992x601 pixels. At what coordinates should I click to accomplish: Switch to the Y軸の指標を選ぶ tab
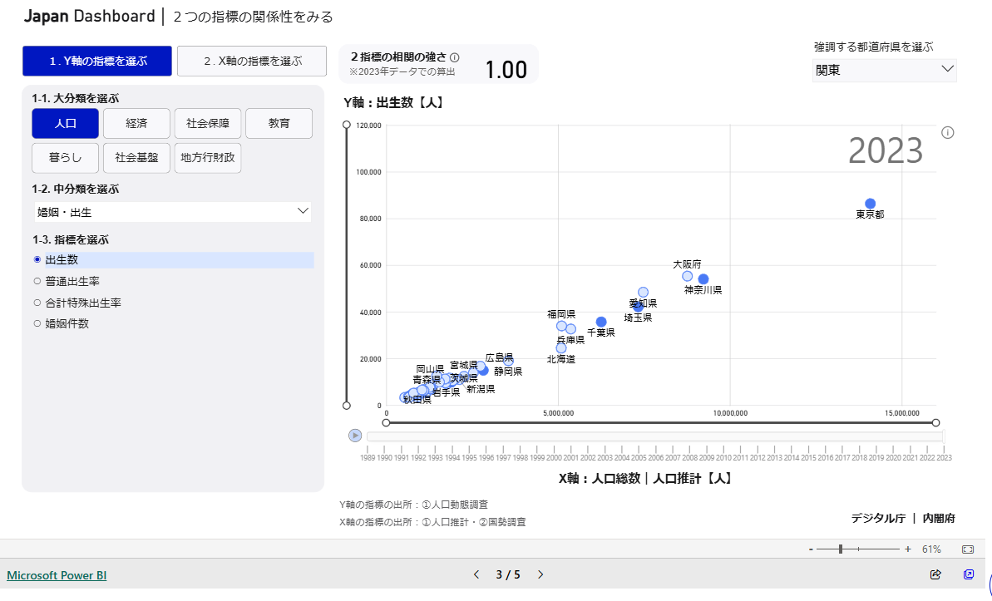point(97,61)
